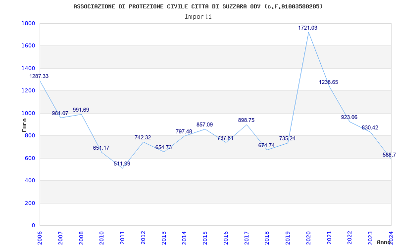Select data label 991.69
Screen dimensions: 396x247
pos(81,110)
